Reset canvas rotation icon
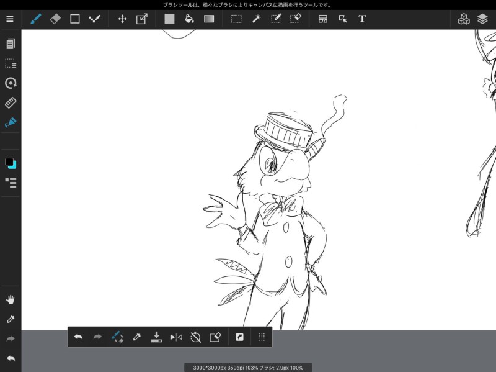496x372 pixels. [x=196, y=337]
